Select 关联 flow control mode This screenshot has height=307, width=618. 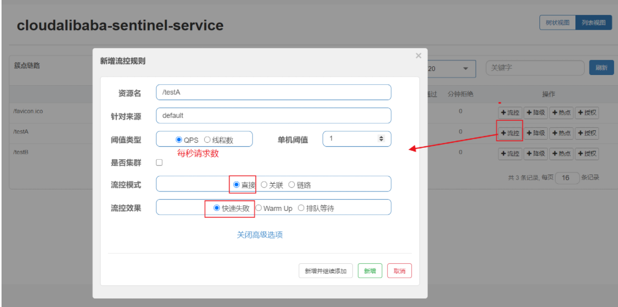coord(264,185)
